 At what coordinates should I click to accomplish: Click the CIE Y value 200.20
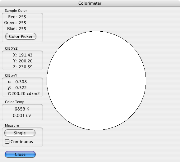[25, 61]
